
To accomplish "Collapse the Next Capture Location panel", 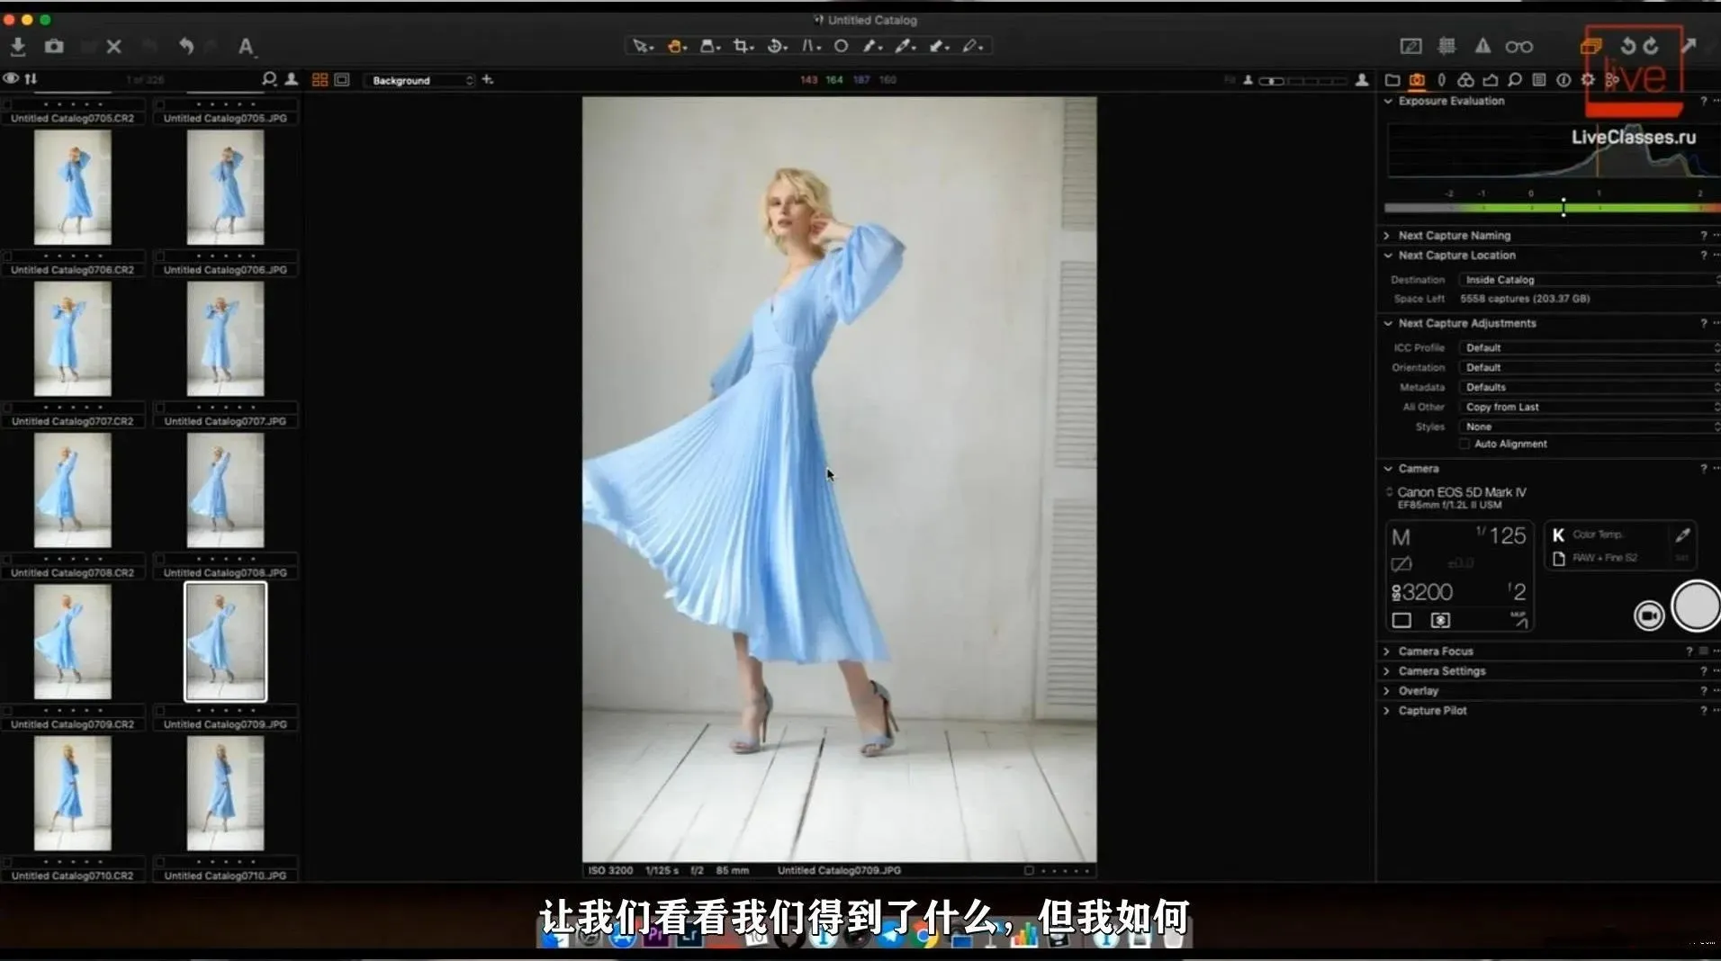I will click(1388, 256).
